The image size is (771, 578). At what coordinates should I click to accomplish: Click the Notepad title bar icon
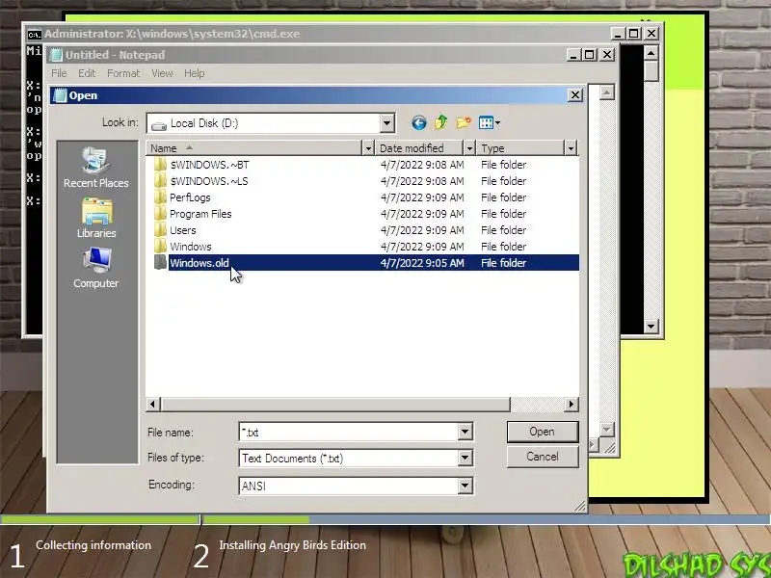click(x=57, y=55)
